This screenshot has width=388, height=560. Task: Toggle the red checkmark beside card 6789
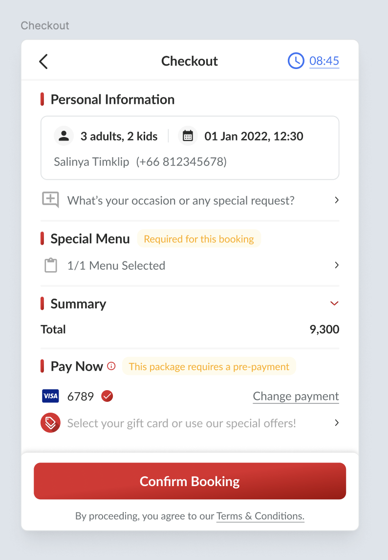click(x=107, y=396)
